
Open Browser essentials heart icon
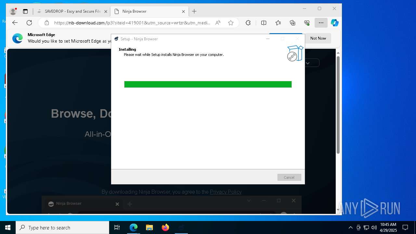(x=307, y=23)
